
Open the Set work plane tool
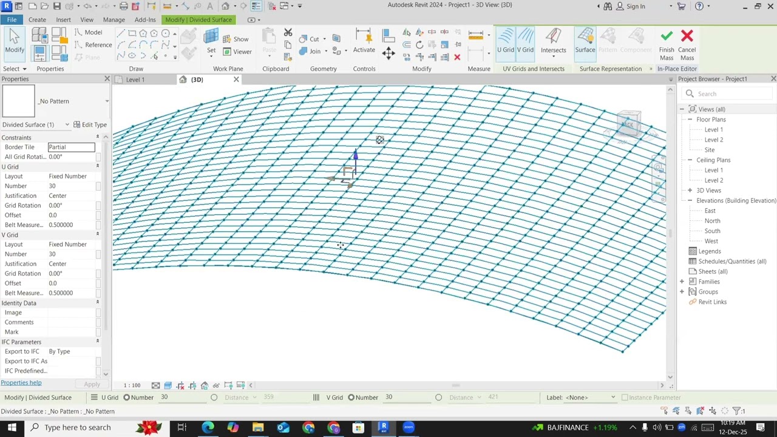point(211,42)
